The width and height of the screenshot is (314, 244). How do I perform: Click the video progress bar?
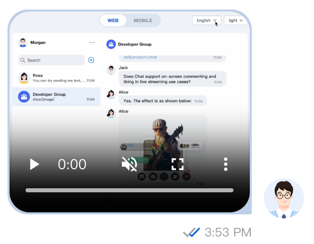point(129,191)
